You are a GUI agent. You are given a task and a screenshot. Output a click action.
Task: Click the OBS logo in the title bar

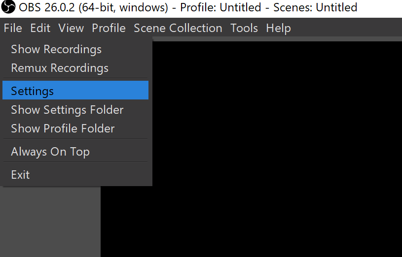coord(8,8)
